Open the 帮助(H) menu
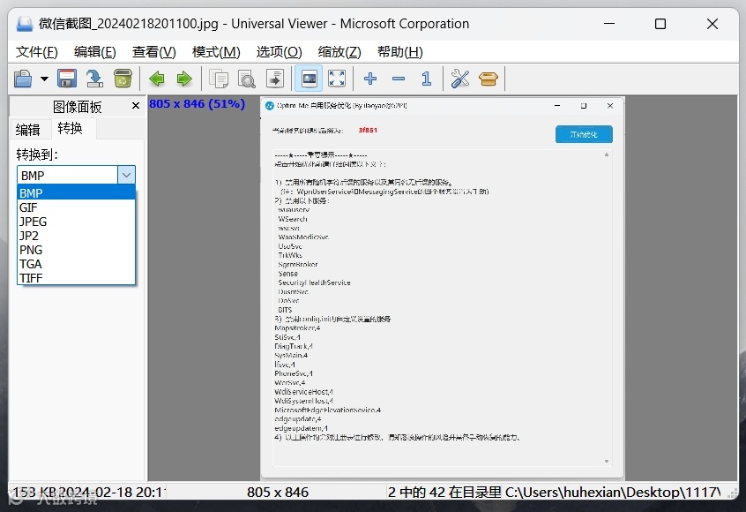The height and width of the screenshot is (512, 746). coord(399,52)
